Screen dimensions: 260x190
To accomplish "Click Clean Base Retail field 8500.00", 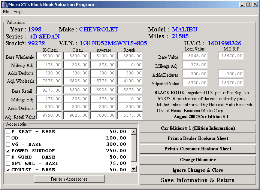I will (76, 90).
